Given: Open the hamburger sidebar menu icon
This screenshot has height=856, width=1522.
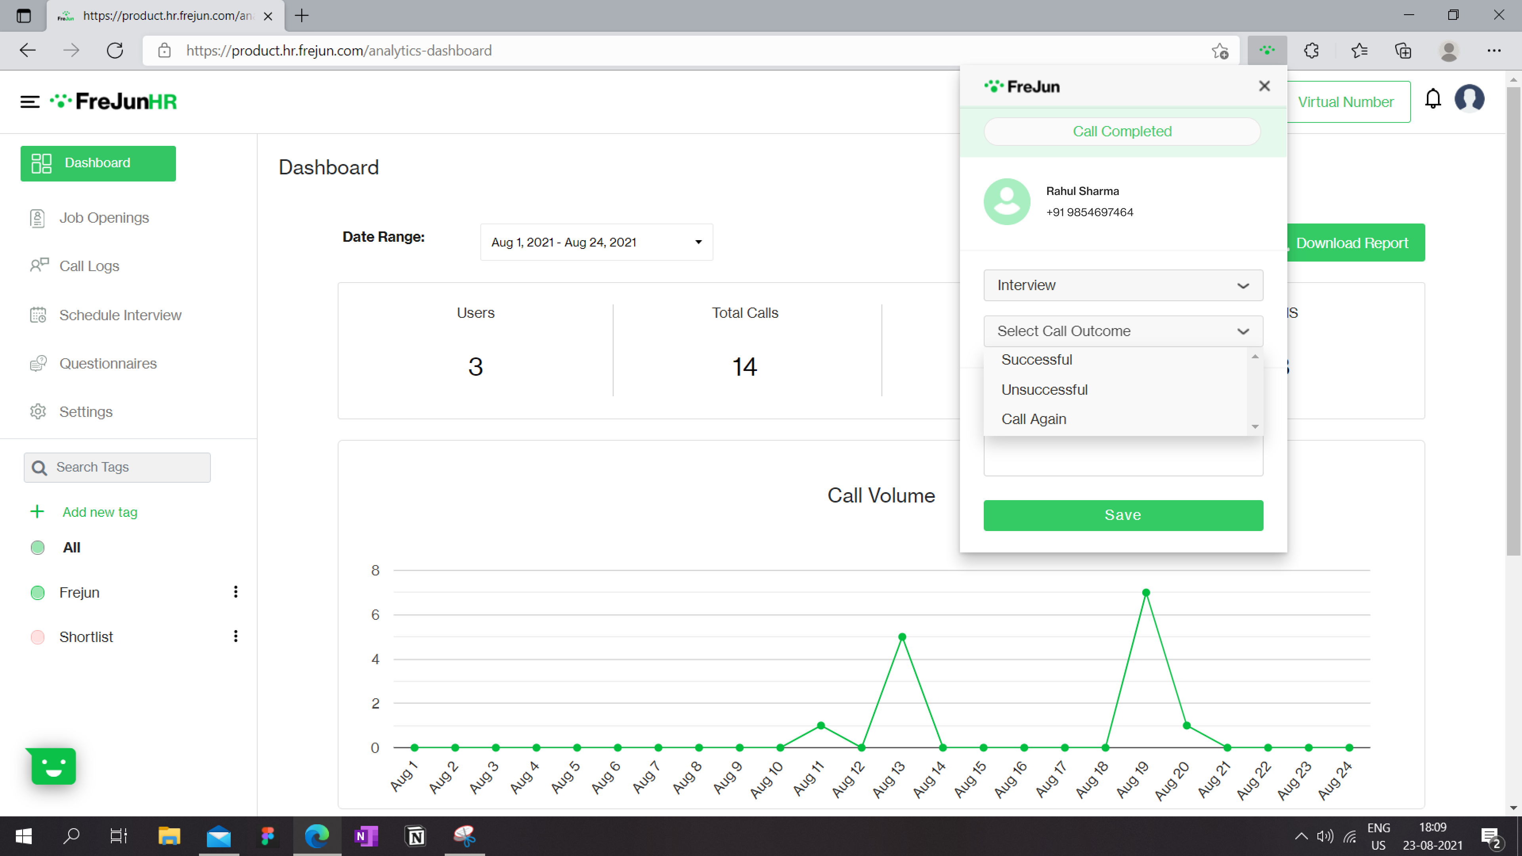Looking at the screenshot, I should point(30,101).
